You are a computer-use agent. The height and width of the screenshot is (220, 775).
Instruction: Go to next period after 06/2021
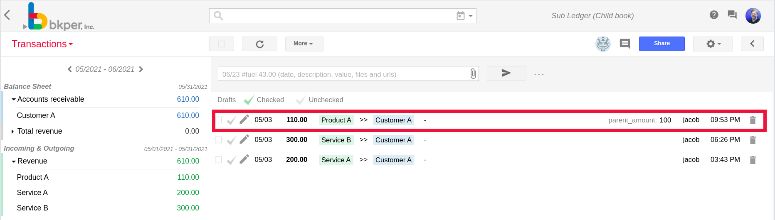[141, 69]
